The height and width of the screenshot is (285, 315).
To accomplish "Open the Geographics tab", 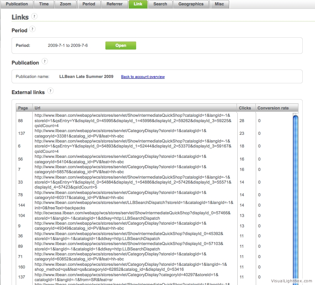I will tap(191, 4).
